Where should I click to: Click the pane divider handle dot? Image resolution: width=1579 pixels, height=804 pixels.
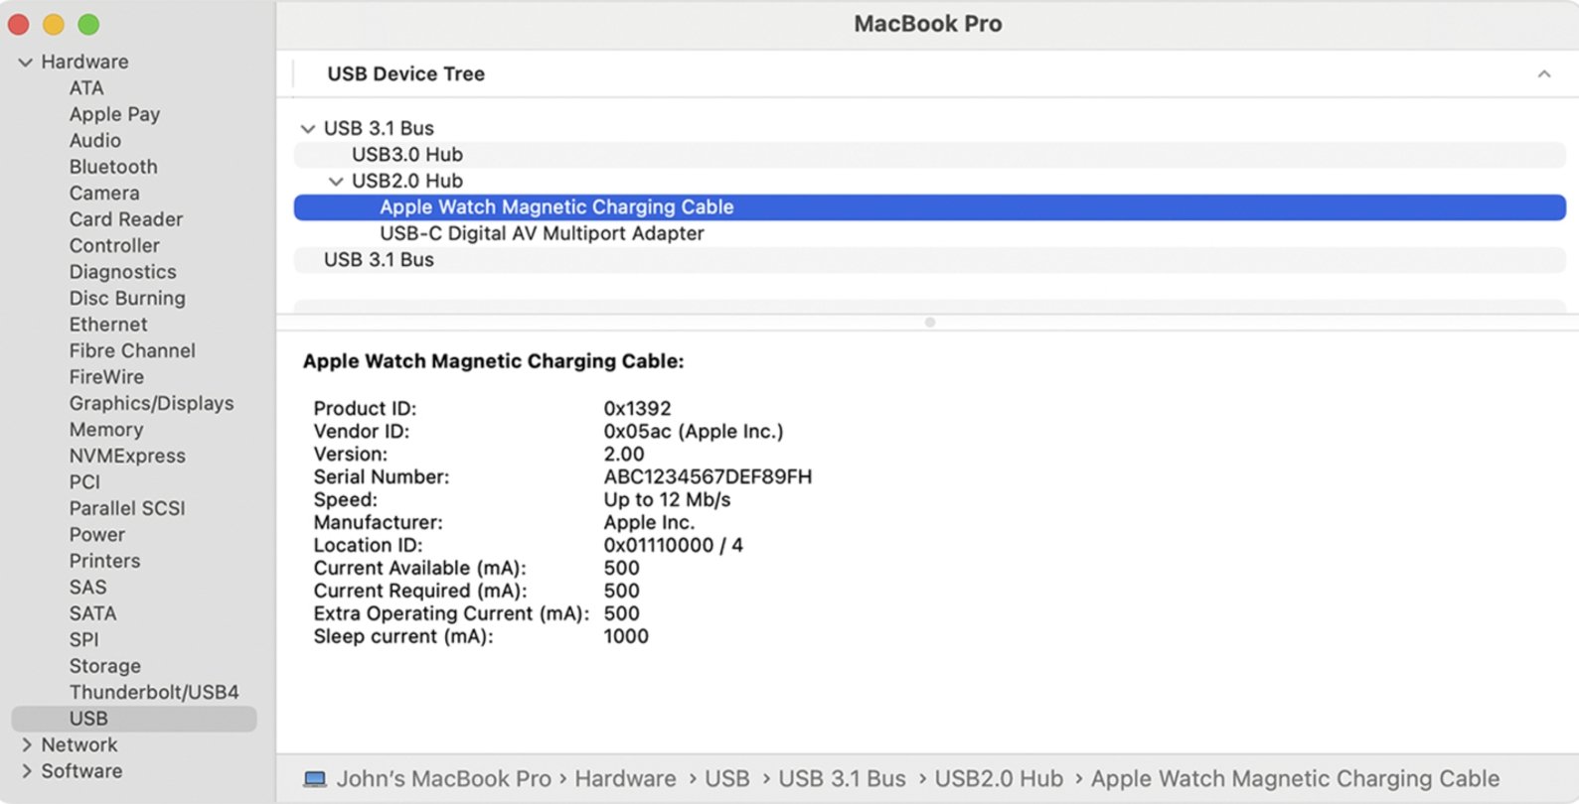tap(930, 323)
